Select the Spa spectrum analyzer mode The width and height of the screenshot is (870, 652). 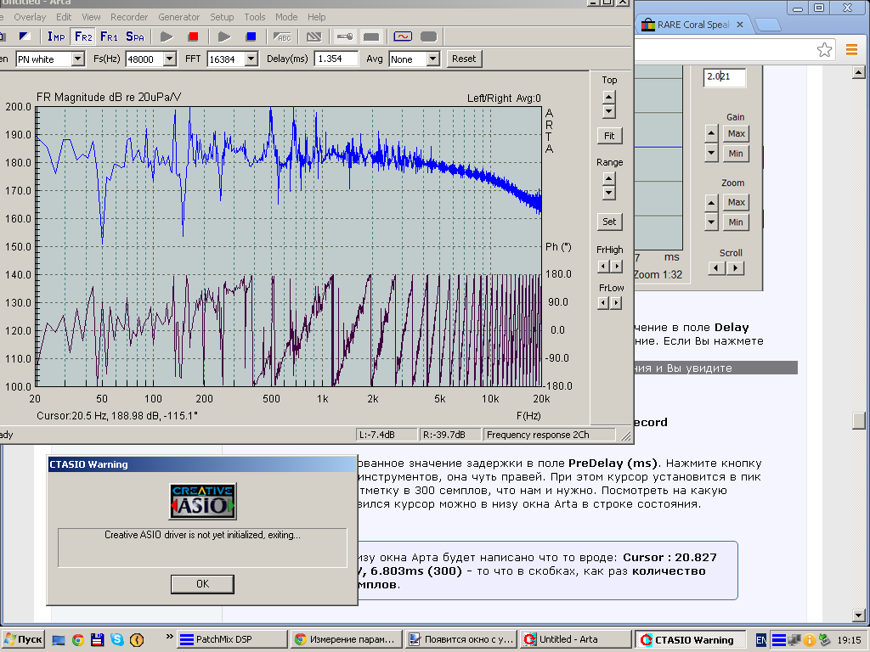point(134,37)
